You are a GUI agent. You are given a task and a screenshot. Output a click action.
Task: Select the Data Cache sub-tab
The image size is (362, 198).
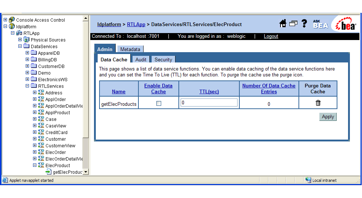(x=114, y=60)
